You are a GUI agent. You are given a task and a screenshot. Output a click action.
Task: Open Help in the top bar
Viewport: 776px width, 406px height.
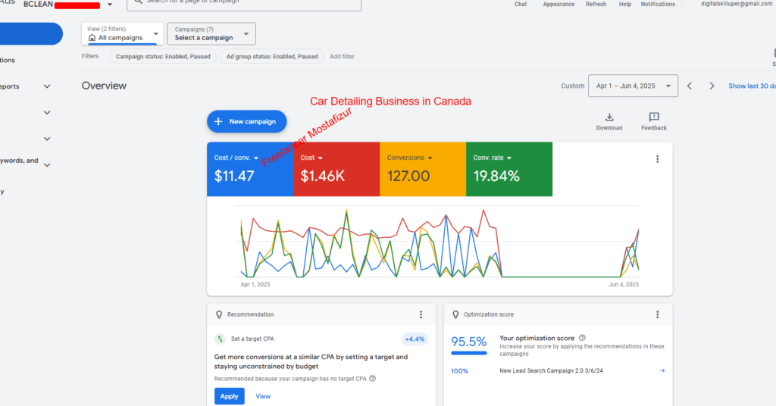625,4
